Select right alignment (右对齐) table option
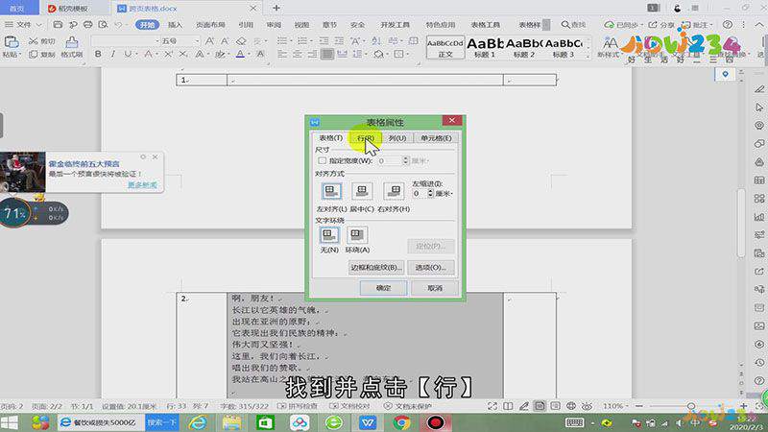 pyautogui.click(x=394, y=191)
